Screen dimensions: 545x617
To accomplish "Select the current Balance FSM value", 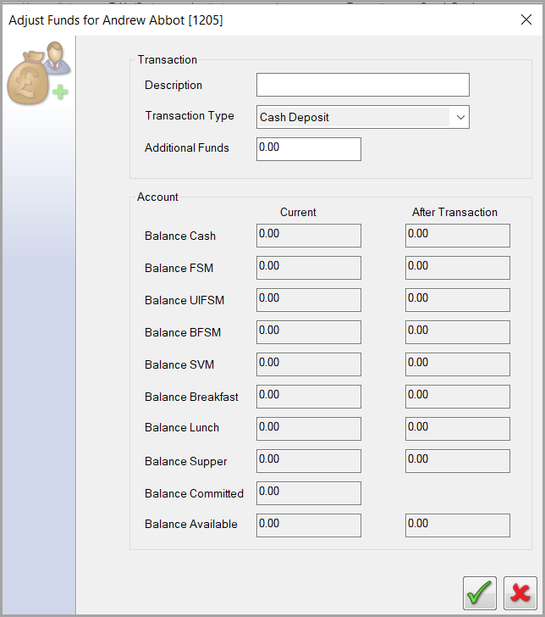I will (308, 268).
